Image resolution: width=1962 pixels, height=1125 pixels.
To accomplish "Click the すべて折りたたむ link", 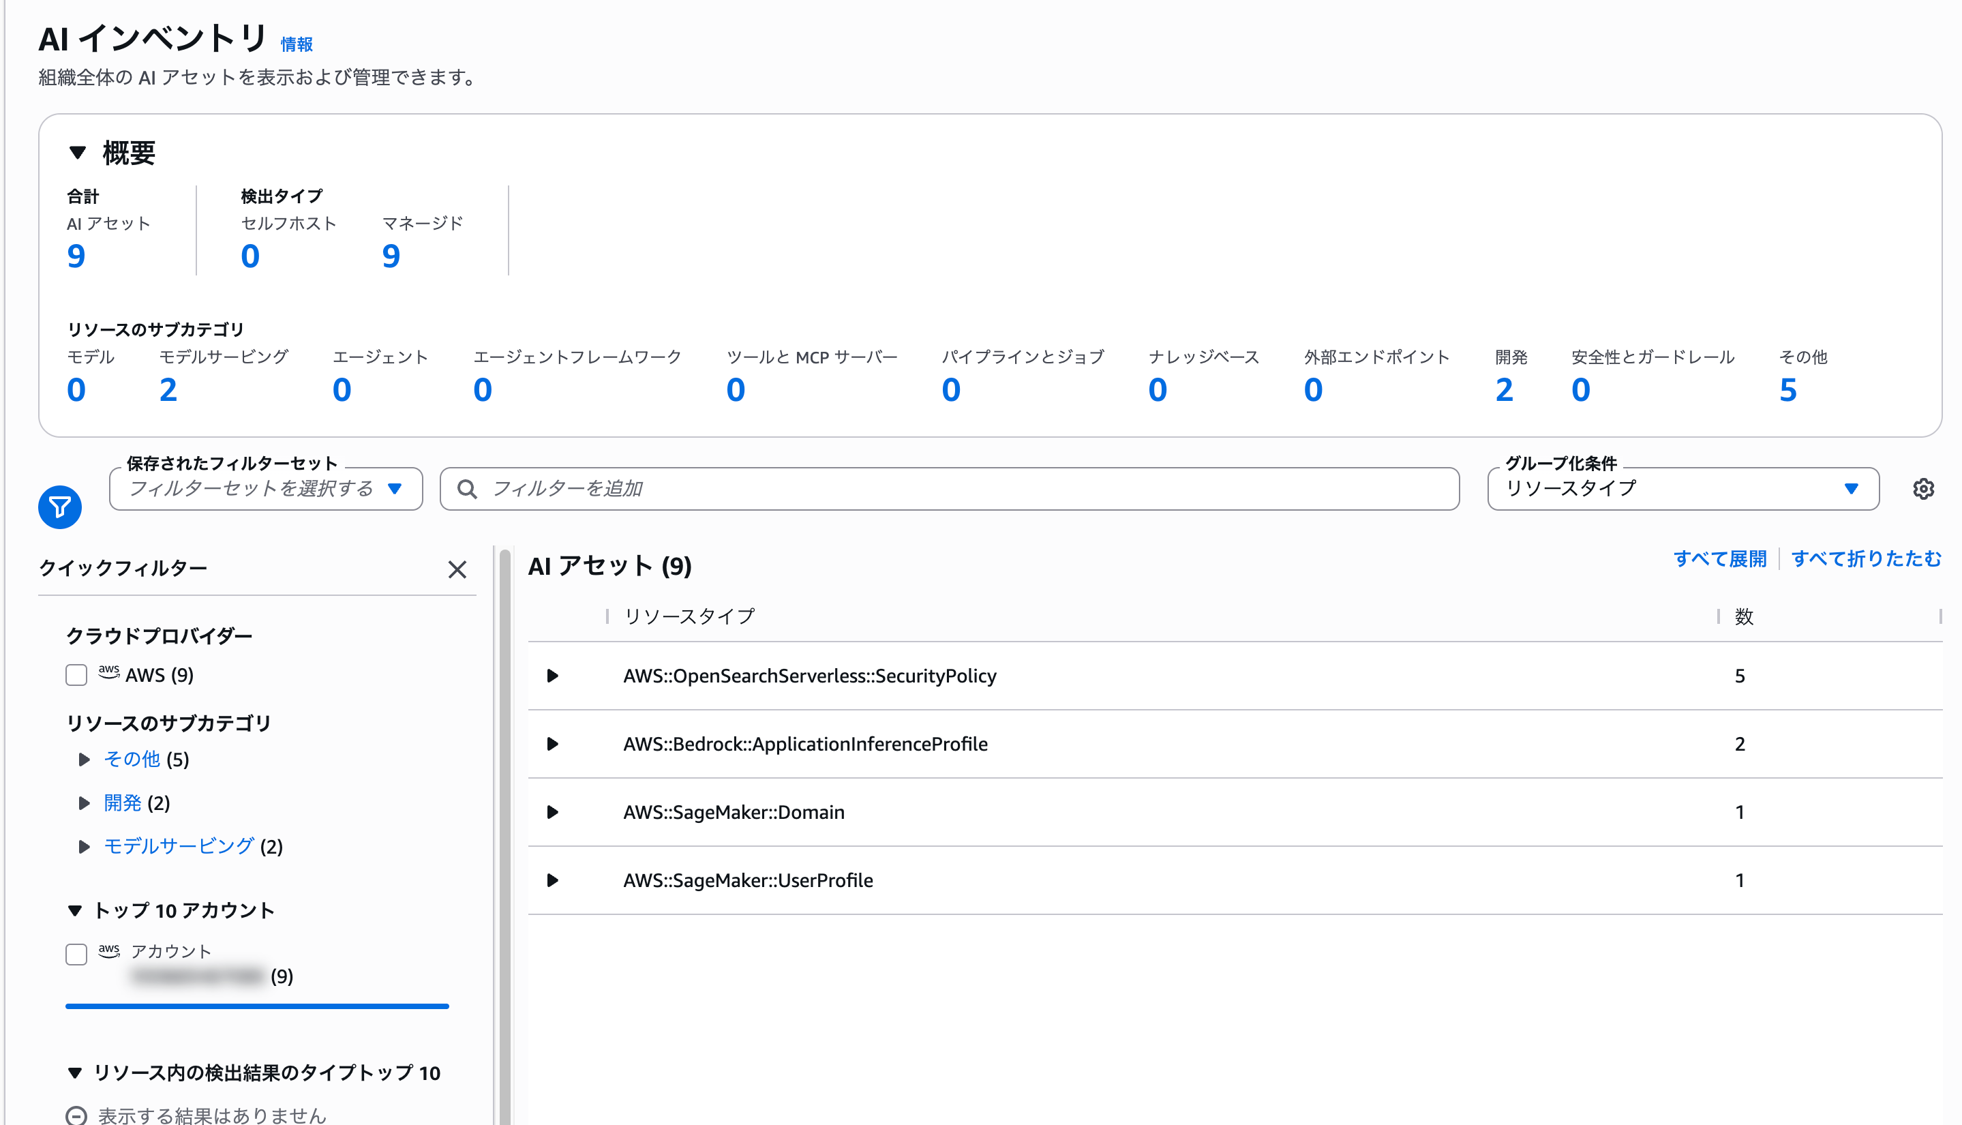I will click(1865, 558).
